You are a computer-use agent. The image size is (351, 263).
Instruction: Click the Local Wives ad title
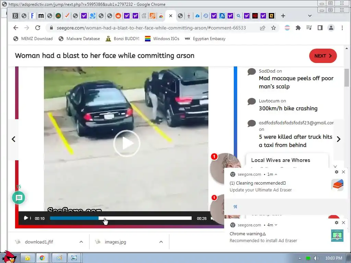coord(280,160)
